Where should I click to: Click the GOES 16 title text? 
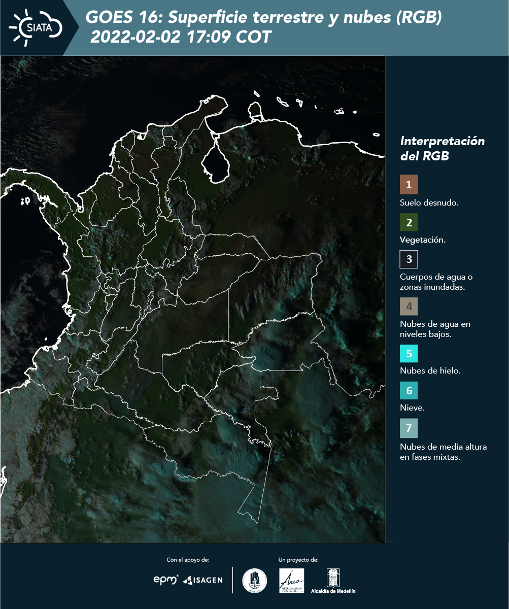(x=264, y=17)
